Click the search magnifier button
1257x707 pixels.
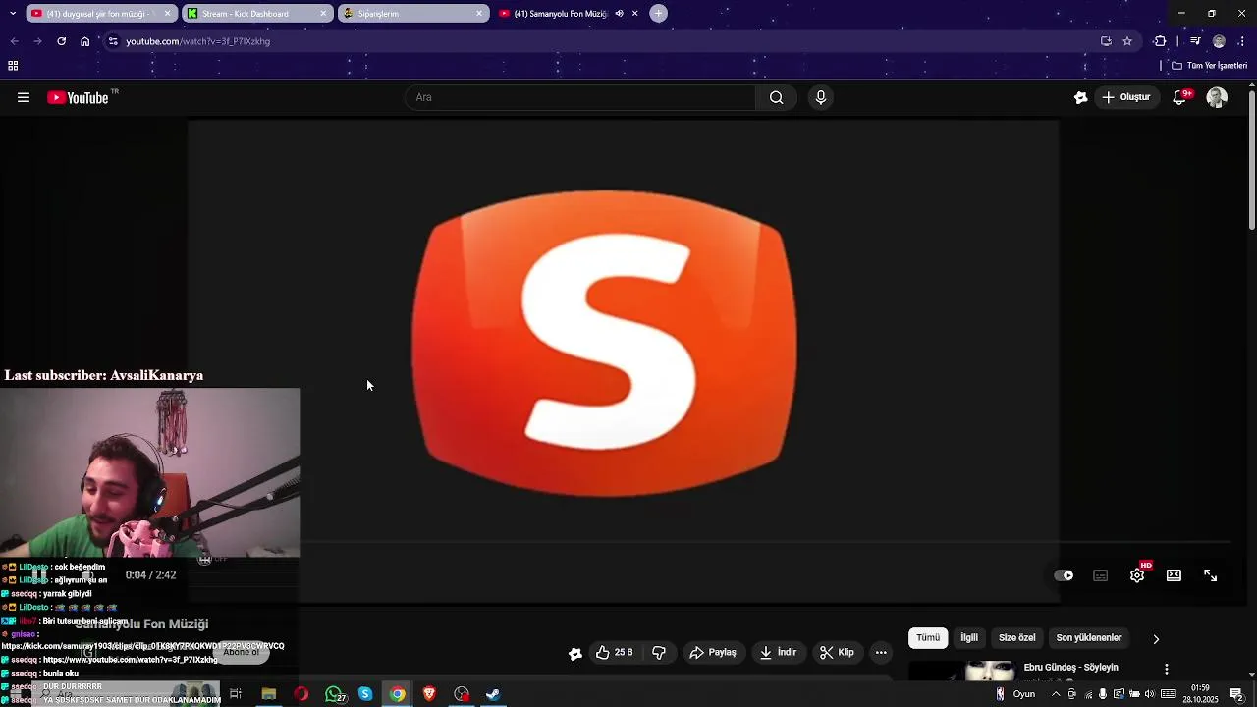[776, 97]
